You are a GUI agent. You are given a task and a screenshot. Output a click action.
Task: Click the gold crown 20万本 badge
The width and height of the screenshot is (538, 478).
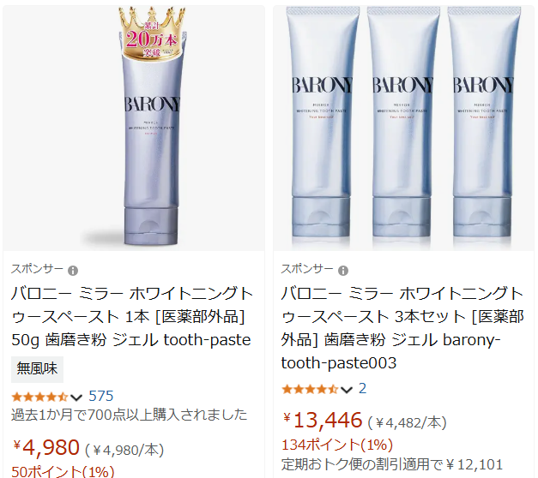tap(151, 33)
